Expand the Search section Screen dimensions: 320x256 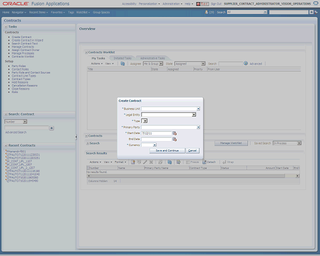click(87, 143)
